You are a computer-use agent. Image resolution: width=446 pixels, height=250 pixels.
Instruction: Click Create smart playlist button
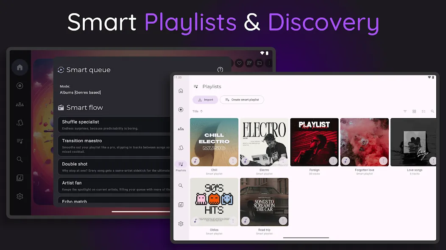point(242,100)
